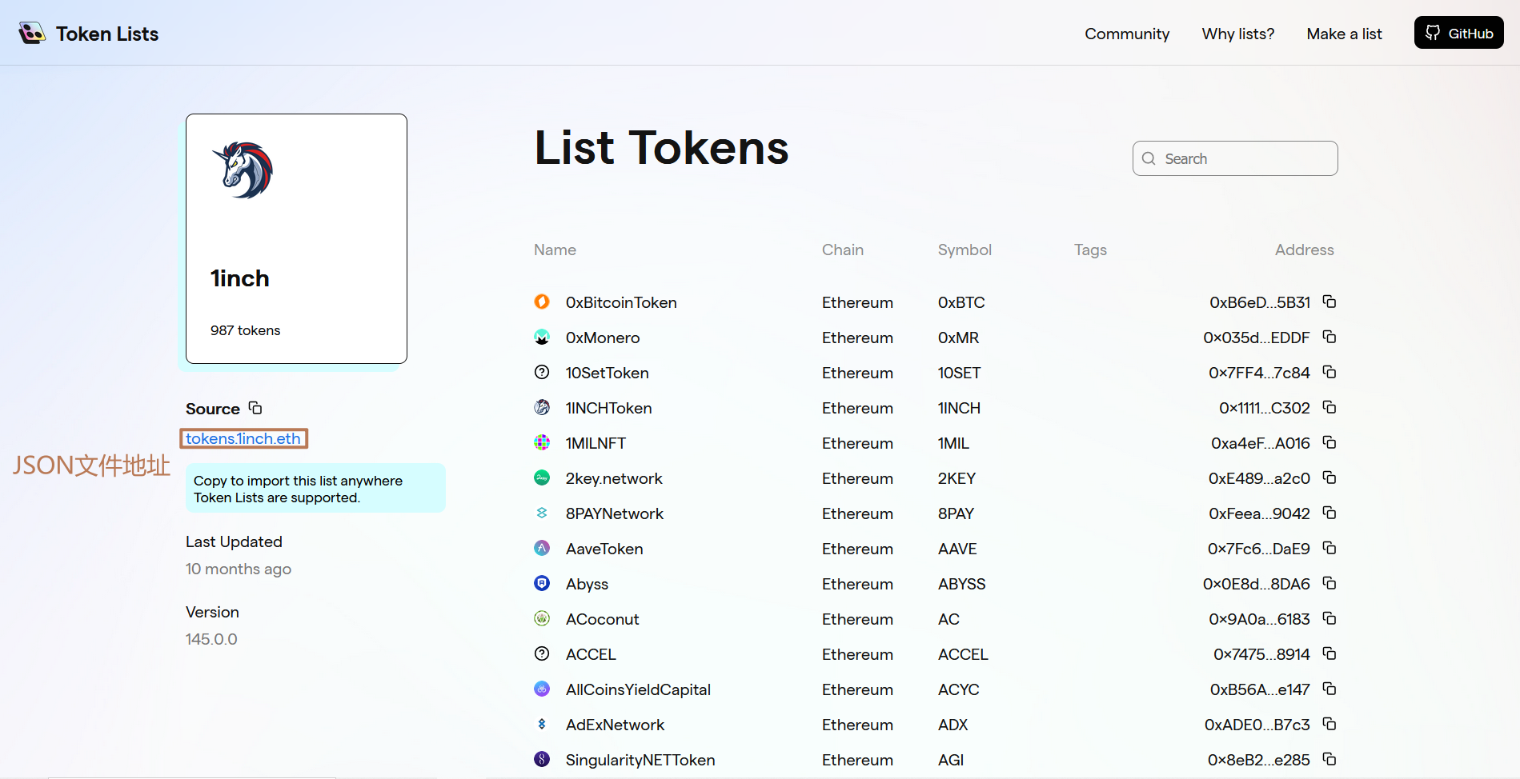Copy the 1INCH token address
Screen dimensions: 1520x779
(1329, 407)
